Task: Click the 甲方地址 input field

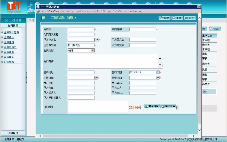Action: coord(81,83)
